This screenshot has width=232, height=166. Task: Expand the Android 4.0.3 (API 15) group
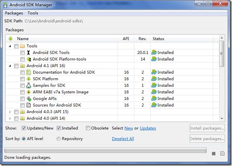[10, 112]
